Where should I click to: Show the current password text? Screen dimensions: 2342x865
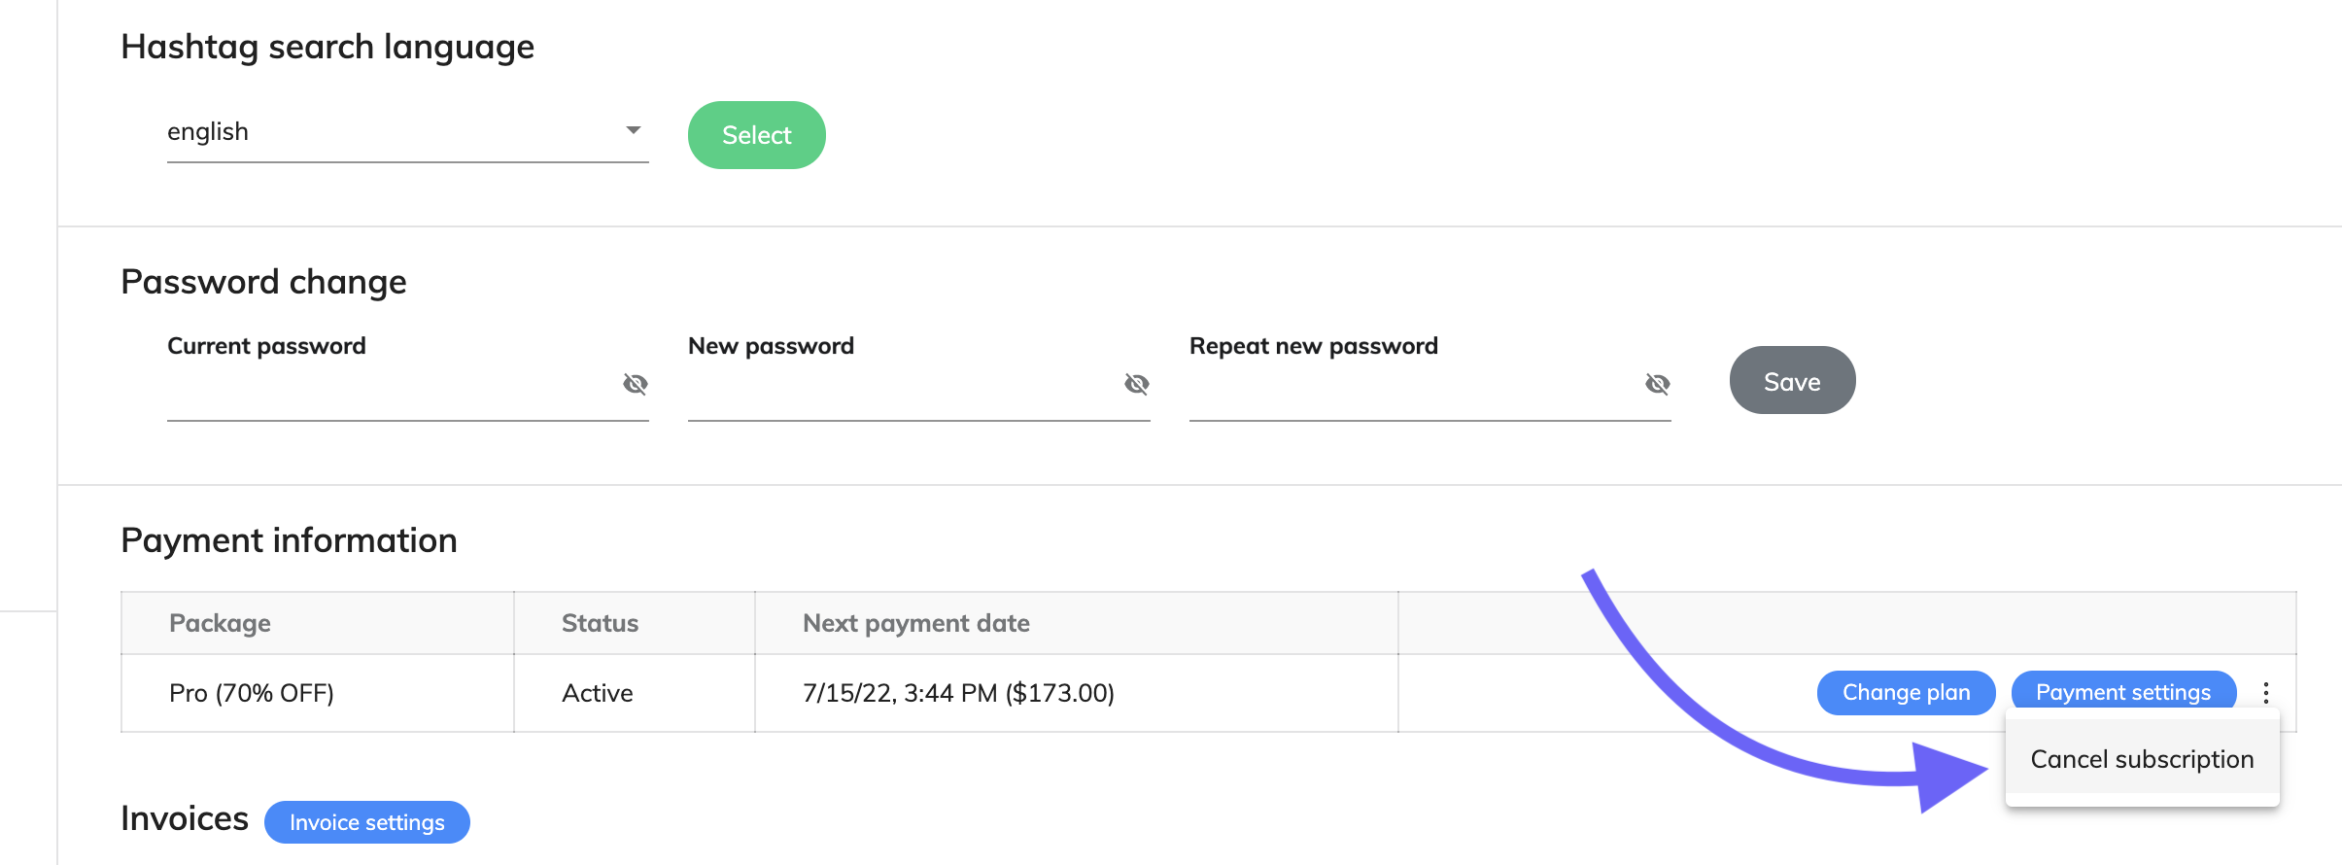636,384
